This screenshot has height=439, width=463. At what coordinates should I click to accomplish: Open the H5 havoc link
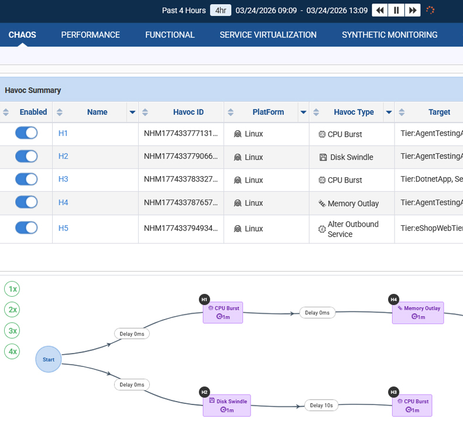coord(63,228)
